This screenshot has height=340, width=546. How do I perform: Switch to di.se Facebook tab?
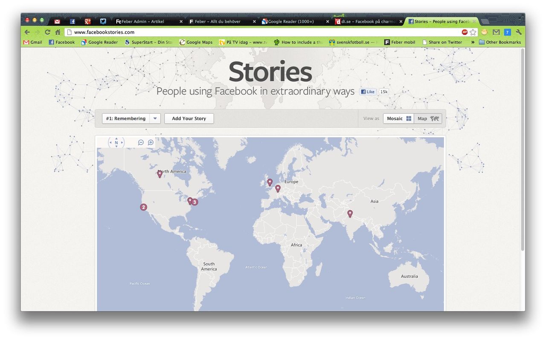(367, 21)
